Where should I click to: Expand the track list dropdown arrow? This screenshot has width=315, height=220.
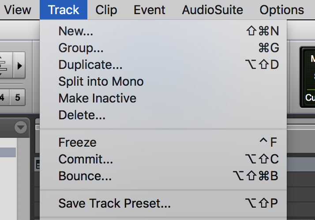click(21, 127)
